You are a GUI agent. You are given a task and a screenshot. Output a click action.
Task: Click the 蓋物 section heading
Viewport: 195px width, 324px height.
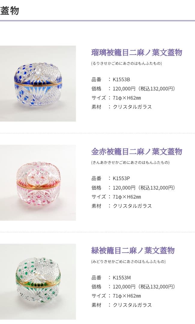click(x=10, y=10)
